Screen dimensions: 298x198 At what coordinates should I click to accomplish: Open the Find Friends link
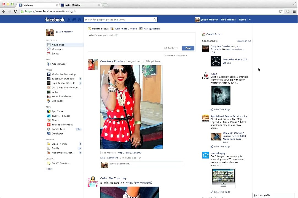[228, 20]
